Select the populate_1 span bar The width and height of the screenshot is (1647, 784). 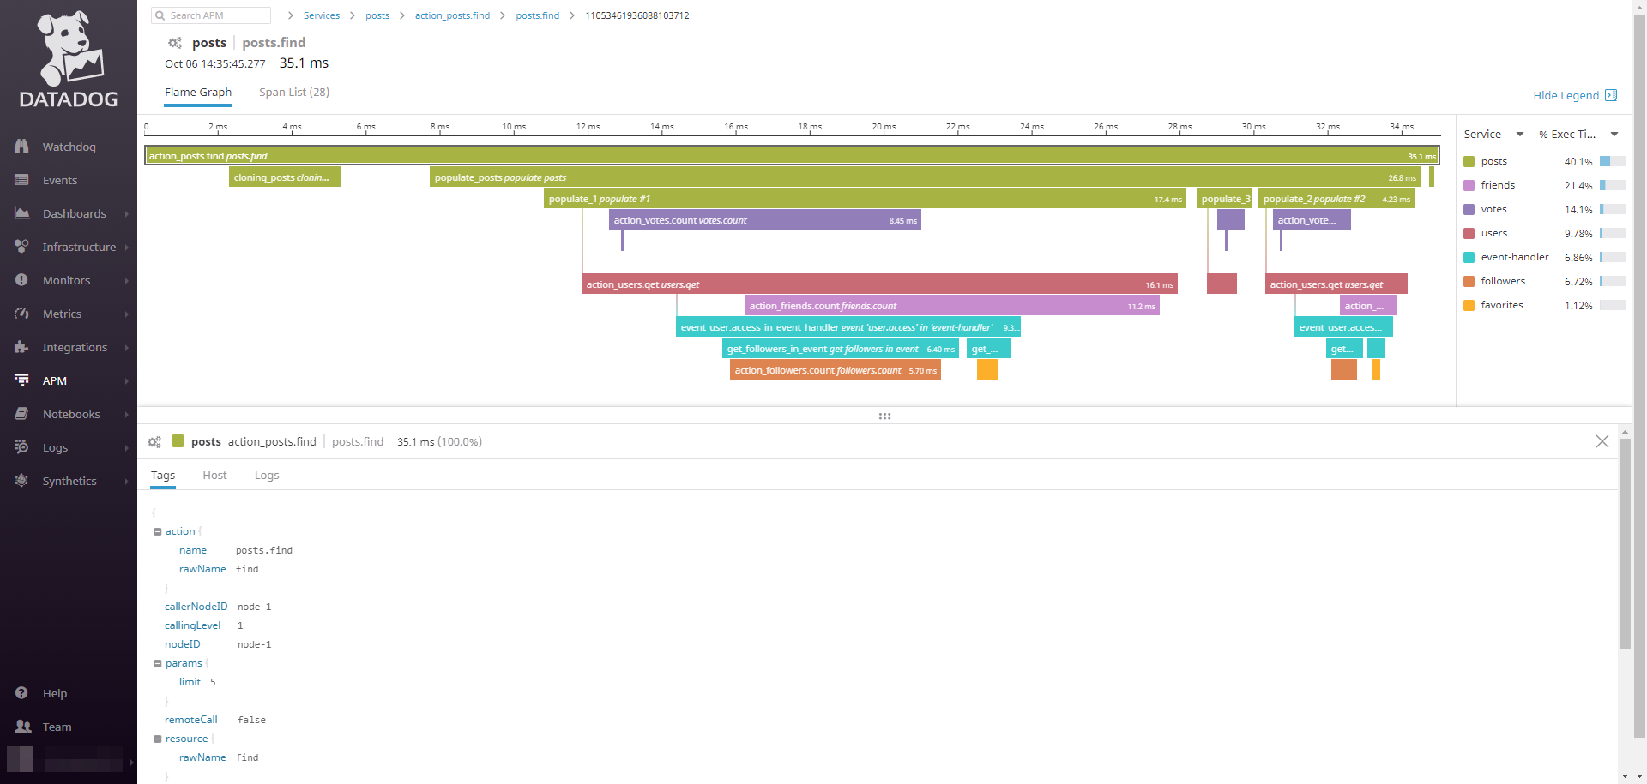[x=865, y=199]
